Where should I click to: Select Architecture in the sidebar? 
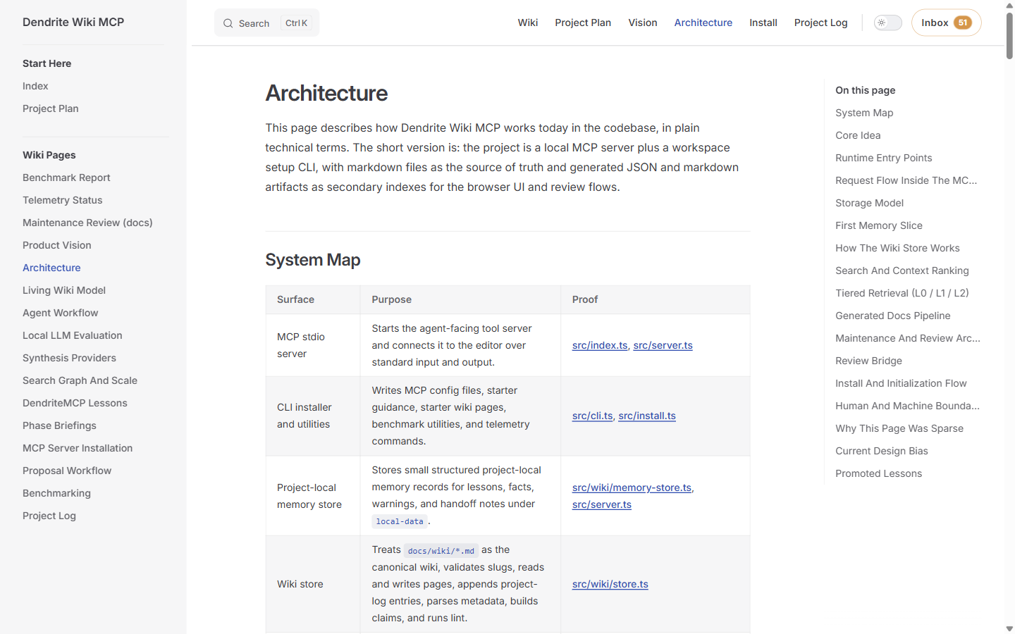(x=51, y=268)
